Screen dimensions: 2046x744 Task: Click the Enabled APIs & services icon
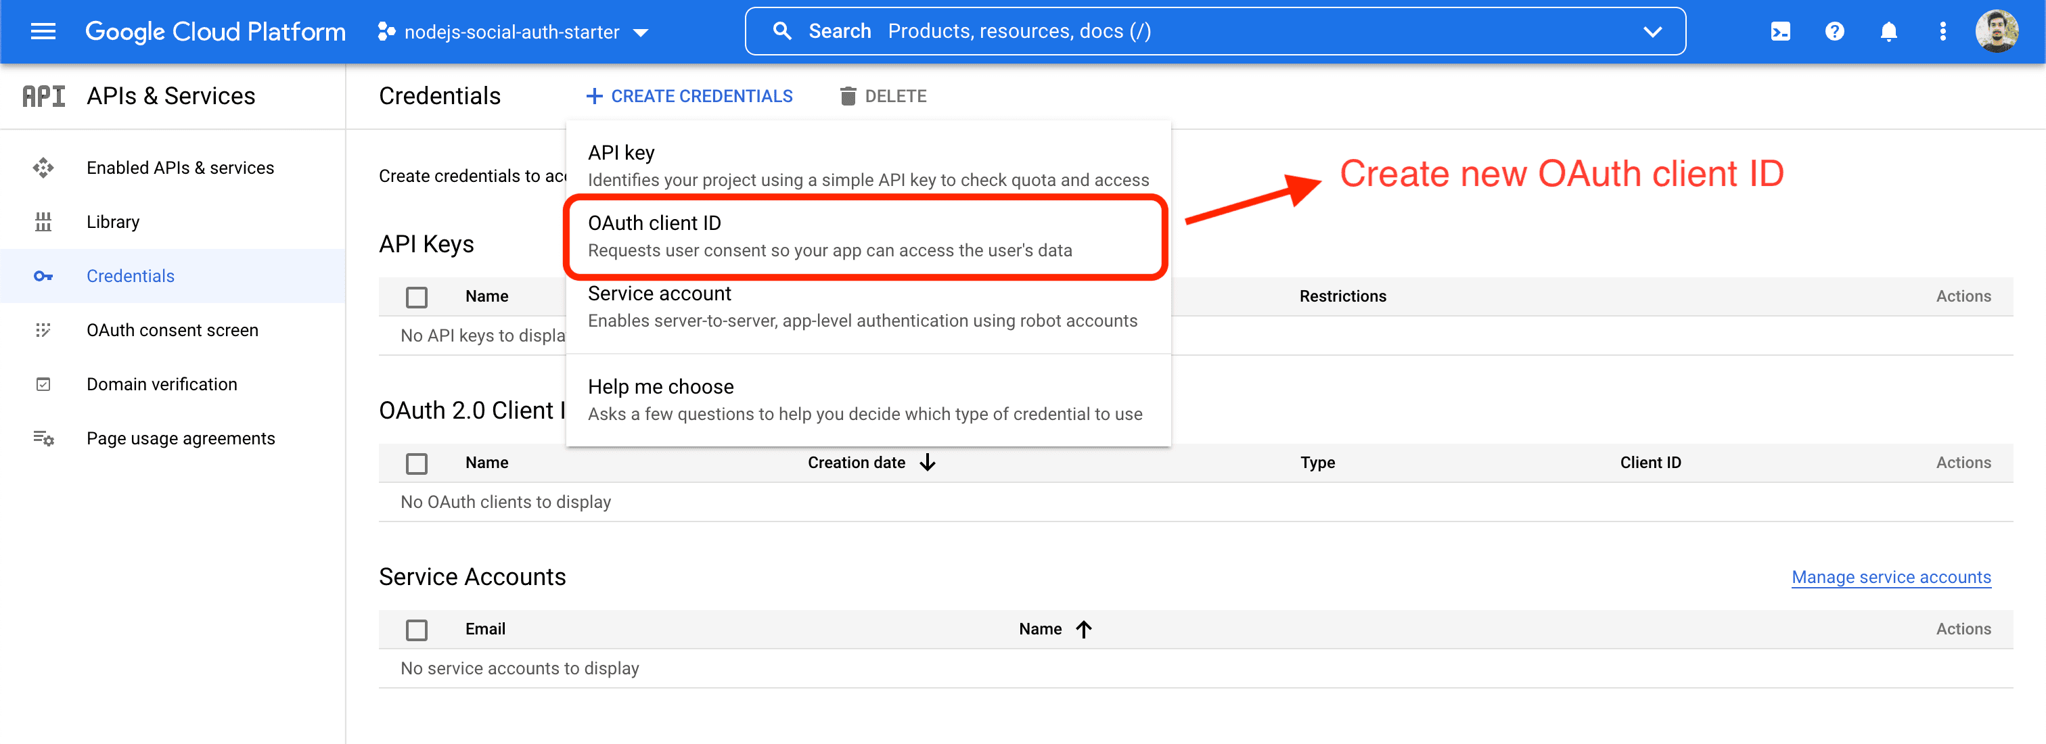point(43,168)
